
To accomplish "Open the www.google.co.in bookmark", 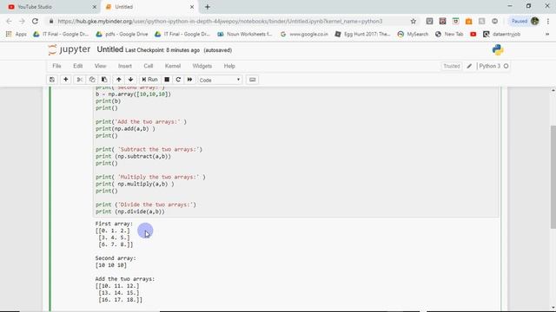I will [304, 35].
